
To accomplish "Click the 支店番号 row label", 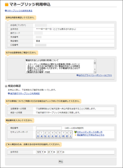I will click(14, 37).
